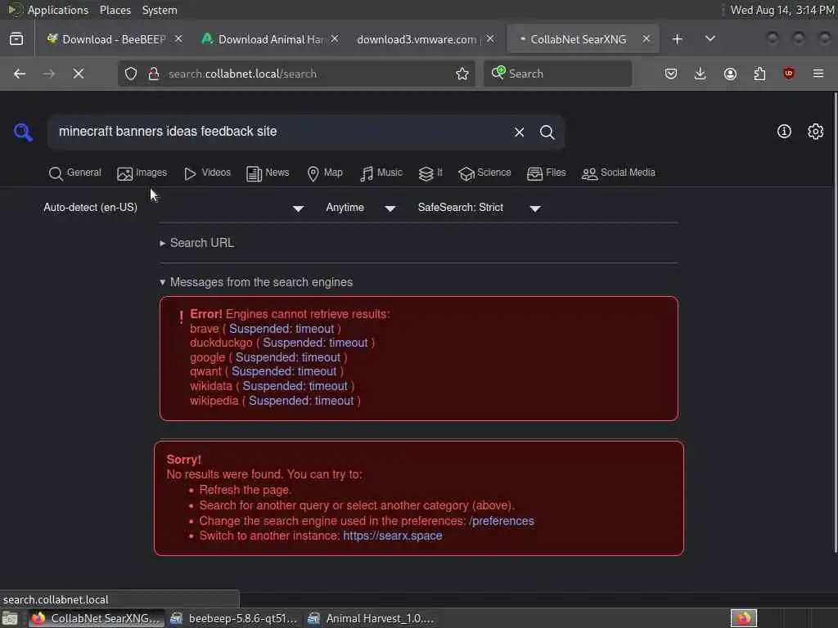Click brave Suspended: timeout link

[x=282, y=329]
